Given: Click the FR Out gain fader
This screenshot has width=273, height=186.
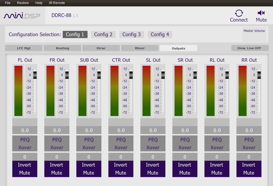Looking at the screenshot, I should point(67,75).
